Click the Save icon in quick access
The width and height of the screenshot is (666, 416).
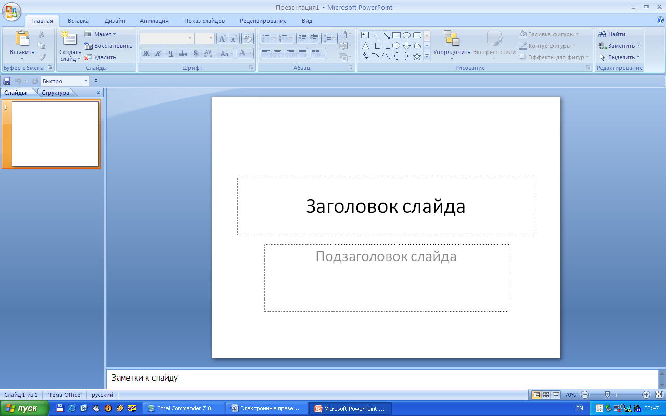point(7,81)
